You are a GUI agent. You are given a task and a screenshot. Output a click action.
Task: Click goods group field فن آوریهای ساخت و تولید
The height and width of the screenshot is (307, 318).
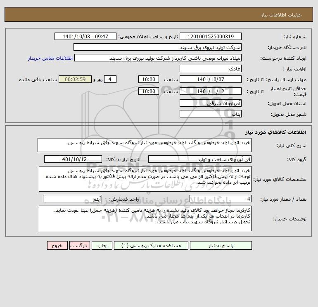pos(200,159)
